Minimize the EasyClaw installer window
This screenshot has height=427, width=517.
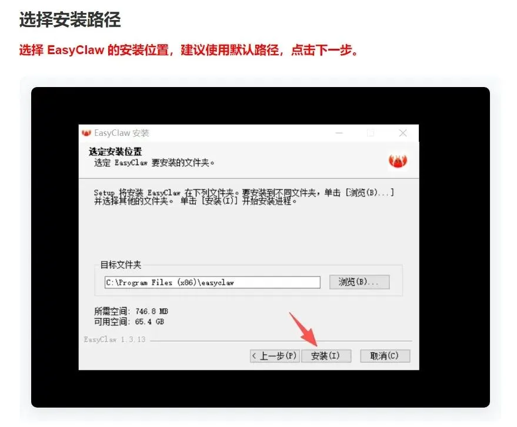(x=339, y=133)
